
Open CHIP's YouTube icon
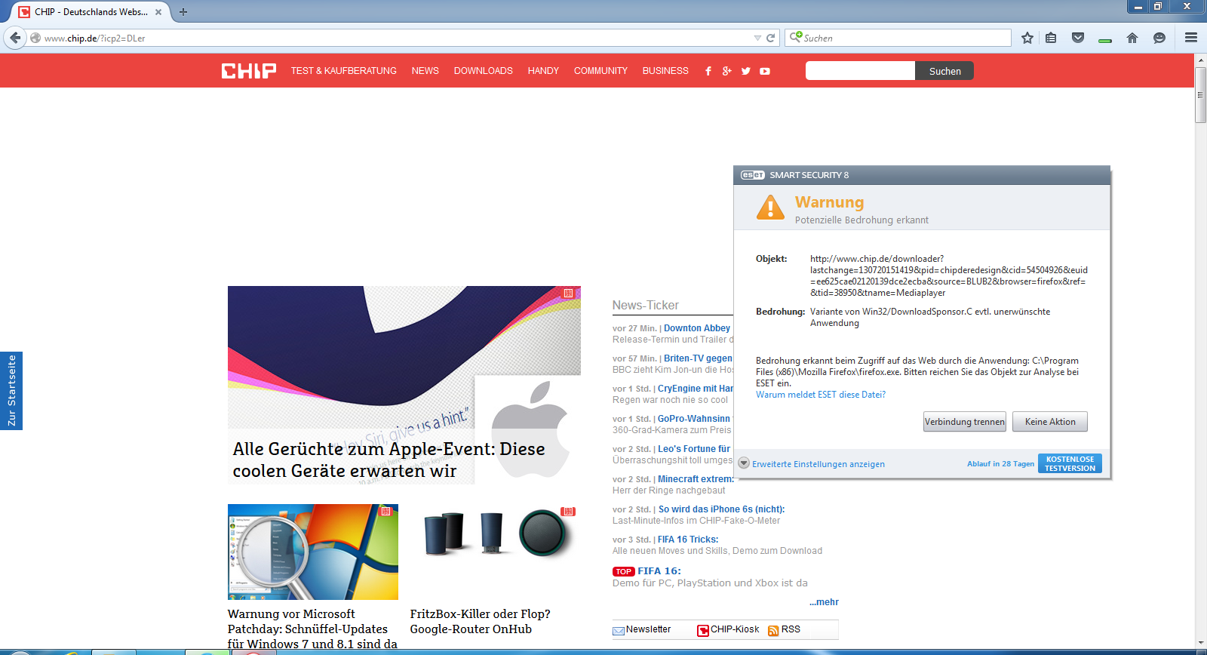point(765,71)
